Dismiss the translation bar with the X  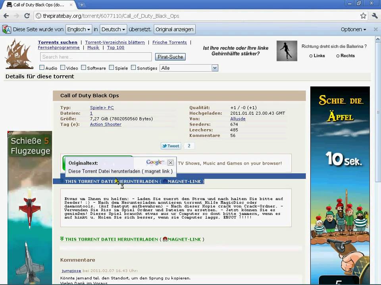point(376,29)
